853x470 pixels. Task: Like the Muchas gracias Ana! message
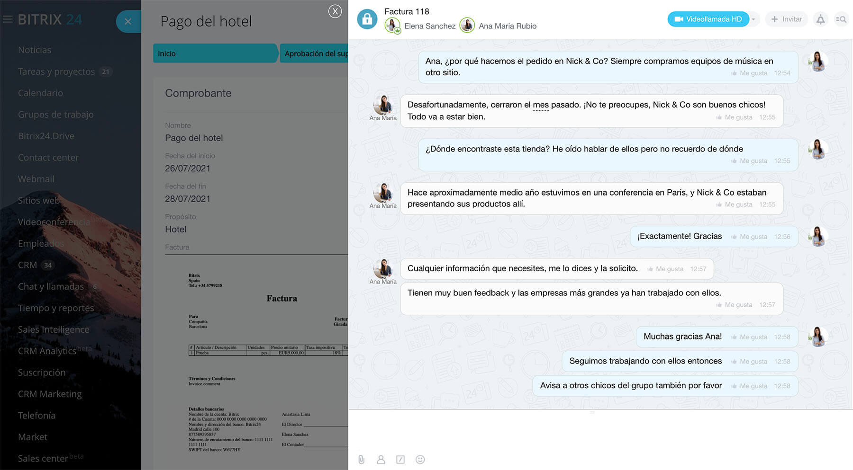749,337
